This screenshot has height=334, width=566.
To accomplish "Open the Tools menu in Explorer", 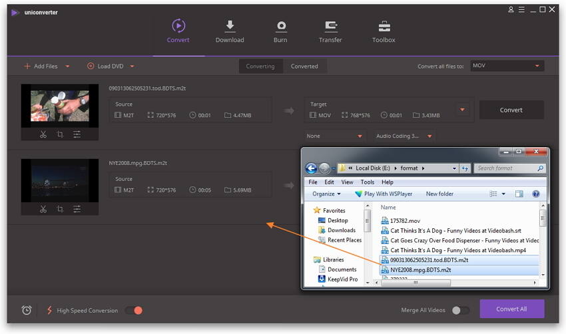I will [368, 182].
